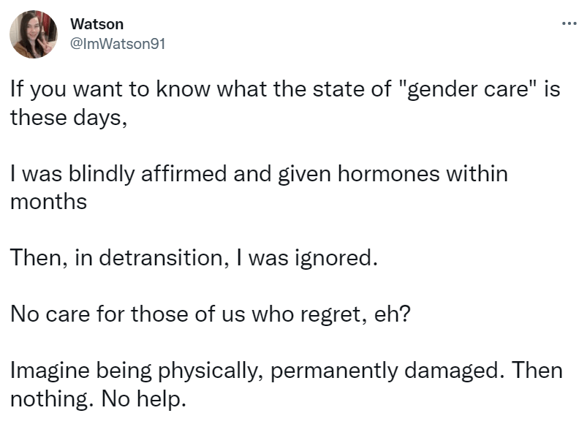This screenshot has height=424, width=579.
Task: Click the sentence "Then, in detransition, I was ignored."
Action: (194, 258)
